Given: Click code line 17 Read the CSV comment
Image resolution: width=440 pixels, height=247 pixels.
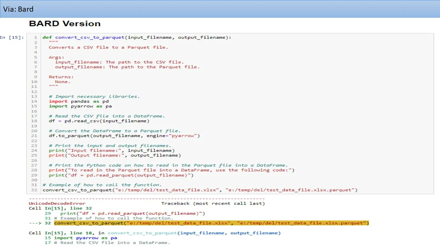Looking at the screenshot, I should 107,116.
